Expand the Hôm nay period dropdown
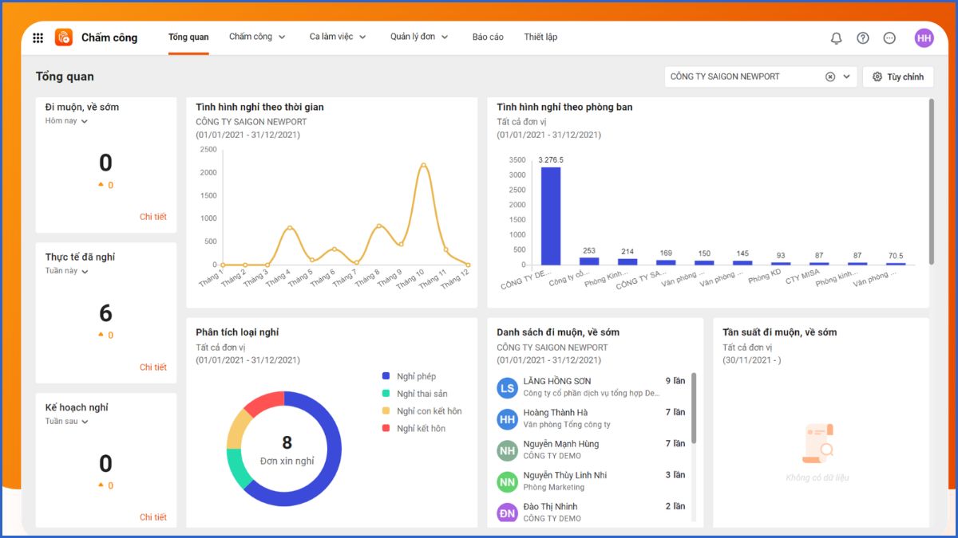The image size is (958, 538). pyautogui.click(x=66, y=121)
